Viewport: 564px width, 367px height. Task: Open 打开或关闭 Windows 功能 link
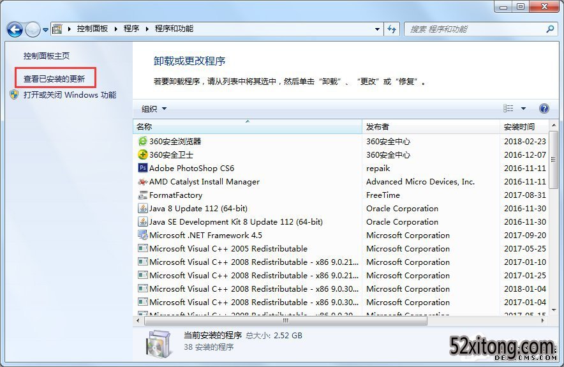pyautogui.click(x=70, y=95)
